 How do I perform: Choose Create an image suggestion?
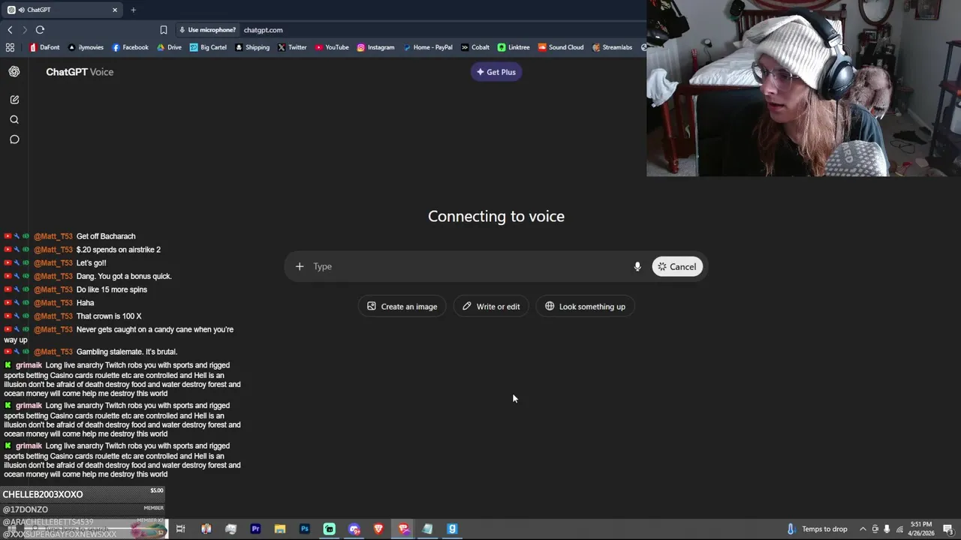[402, 306]
